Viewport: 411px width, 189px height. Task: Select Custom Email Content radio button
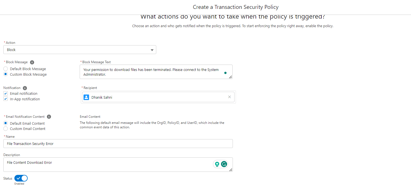pyautogui.click(x=6, y=129)
